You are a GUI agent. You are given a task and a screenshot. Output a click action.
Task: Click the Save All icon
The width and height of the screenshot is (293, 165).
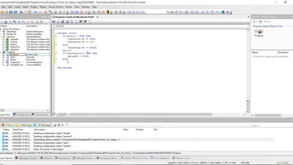coord(15,12)
